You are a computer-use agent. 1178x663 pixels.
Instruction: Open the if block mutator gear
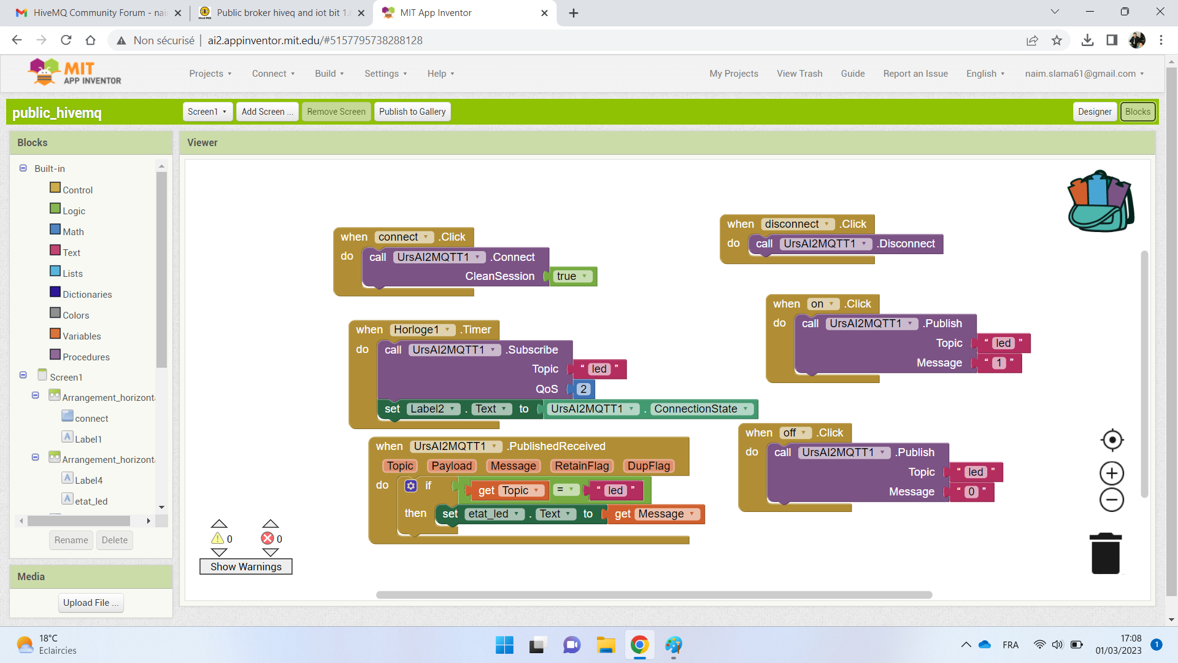pos(411,486)
